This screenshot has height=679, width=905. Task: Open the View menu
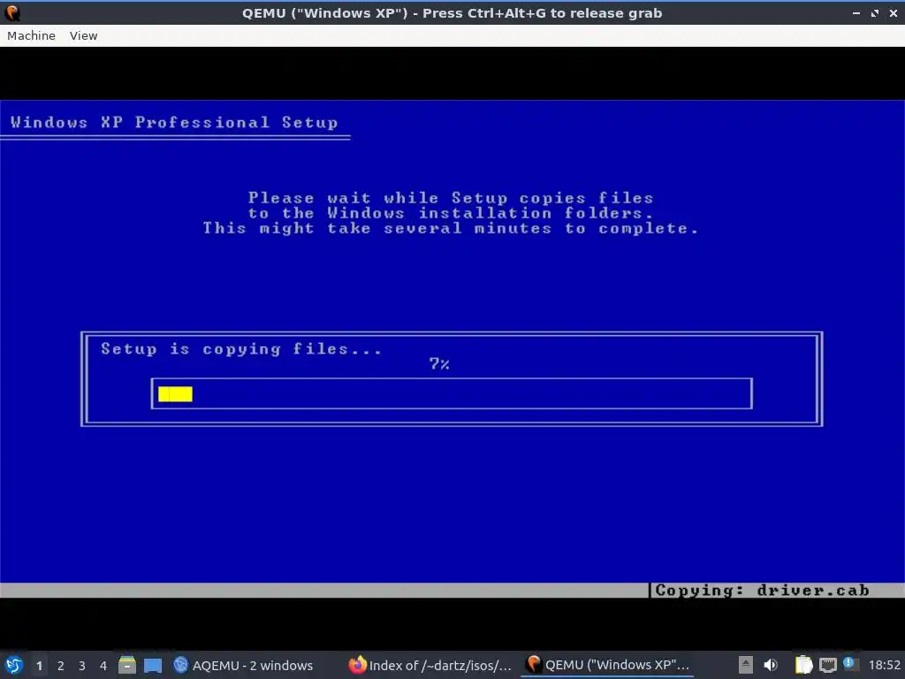[84, 35]
